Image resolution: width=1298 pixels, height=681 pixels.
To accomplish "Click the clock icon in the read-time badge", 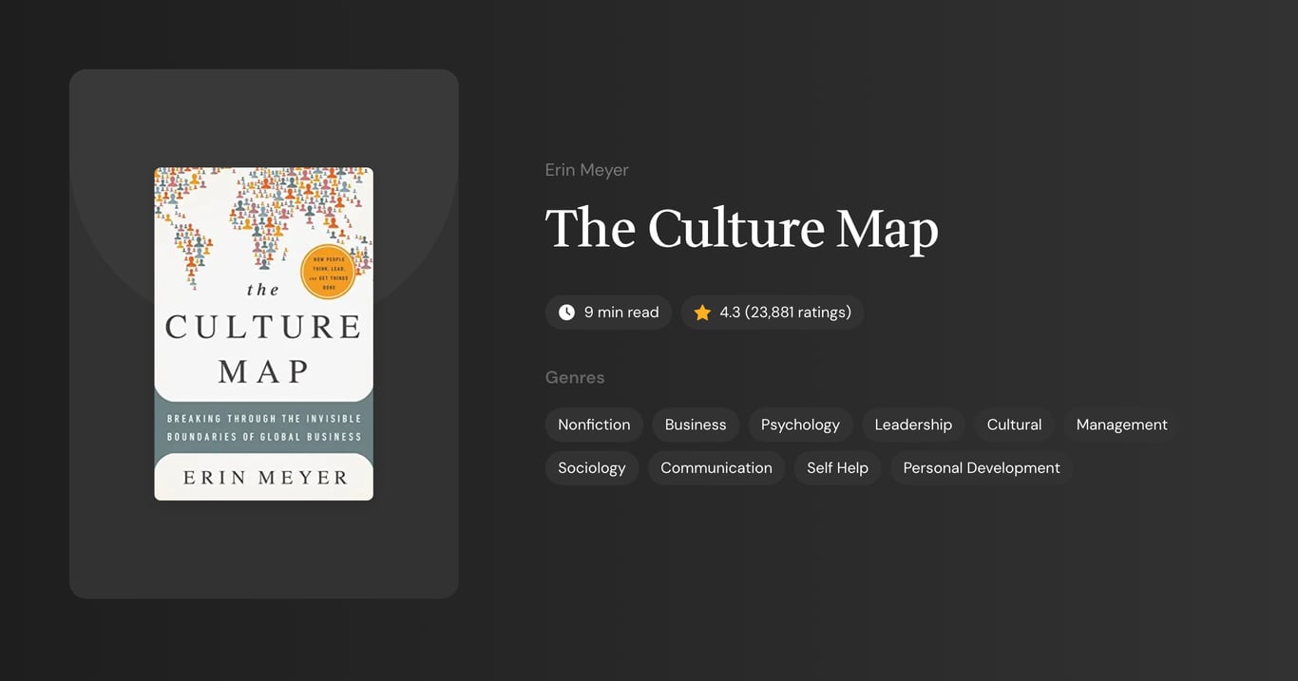I will click(x=566, y=312).
